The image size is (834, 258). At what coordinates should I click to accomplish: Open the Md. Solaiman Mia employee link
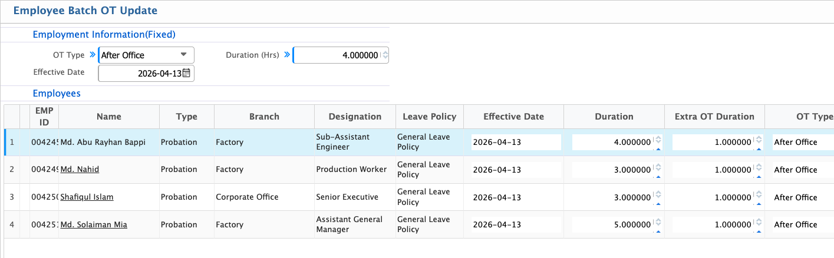pyautogui.click(x=94, y=225)
